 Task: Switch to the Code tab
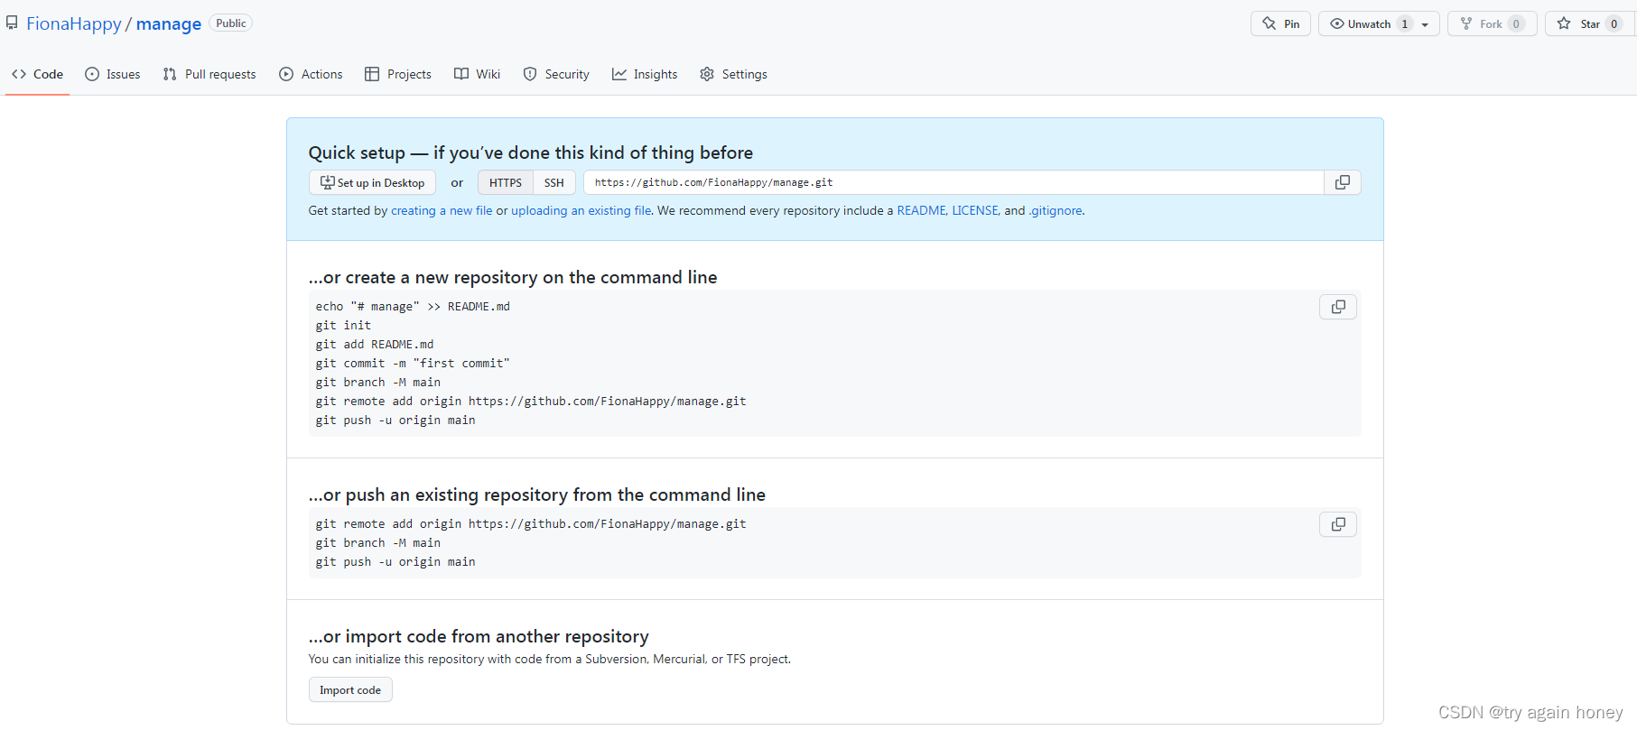click(x=38, y=74)
